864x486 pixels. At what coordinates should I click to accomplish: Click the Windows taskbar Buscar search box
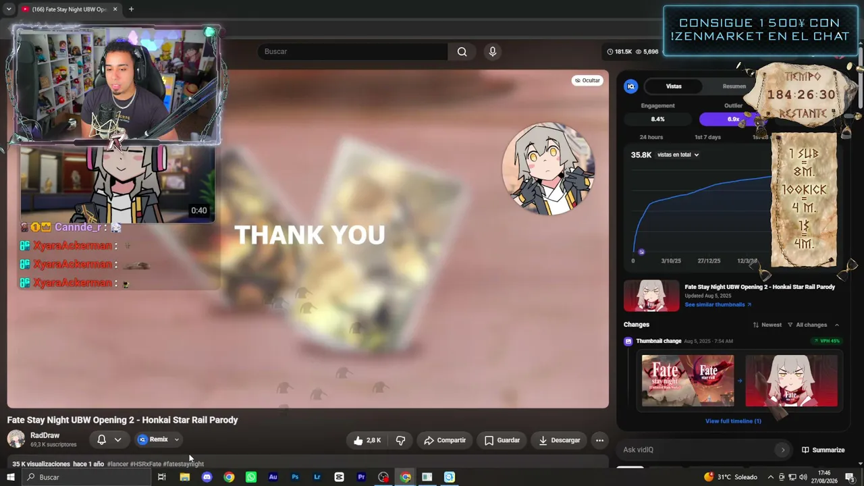pos(88,477)
